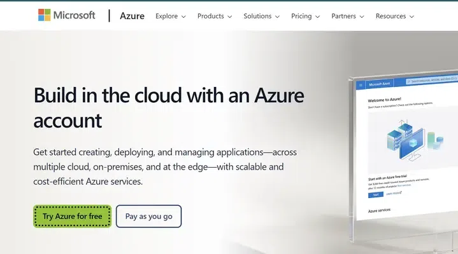Click the Try Azure for free button
This screenshot has height=254, width=458.
pos(73,217)
